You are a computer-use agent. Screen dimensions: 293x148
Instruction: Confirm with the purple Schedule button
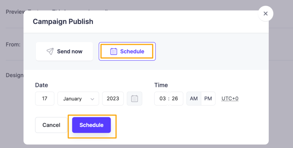(x=91, y=125)
